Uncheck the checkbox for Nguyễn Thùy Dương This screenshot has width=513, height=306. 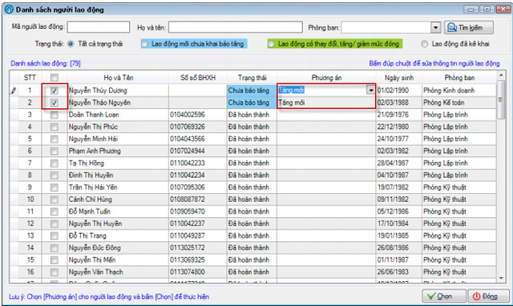point(55,91)
